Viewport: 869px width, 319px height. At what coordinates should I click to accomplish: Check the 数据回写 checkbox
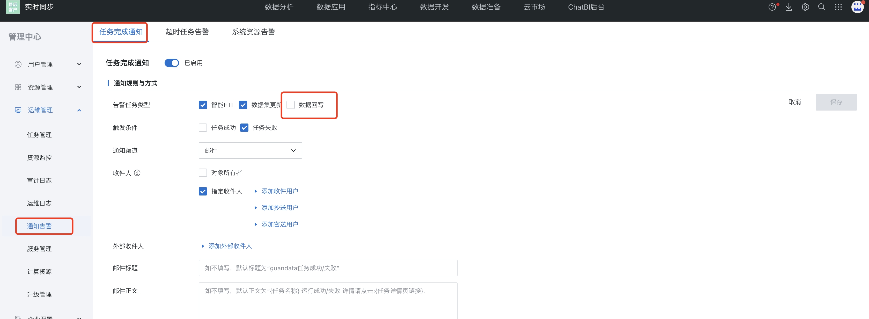click(290, 105)
